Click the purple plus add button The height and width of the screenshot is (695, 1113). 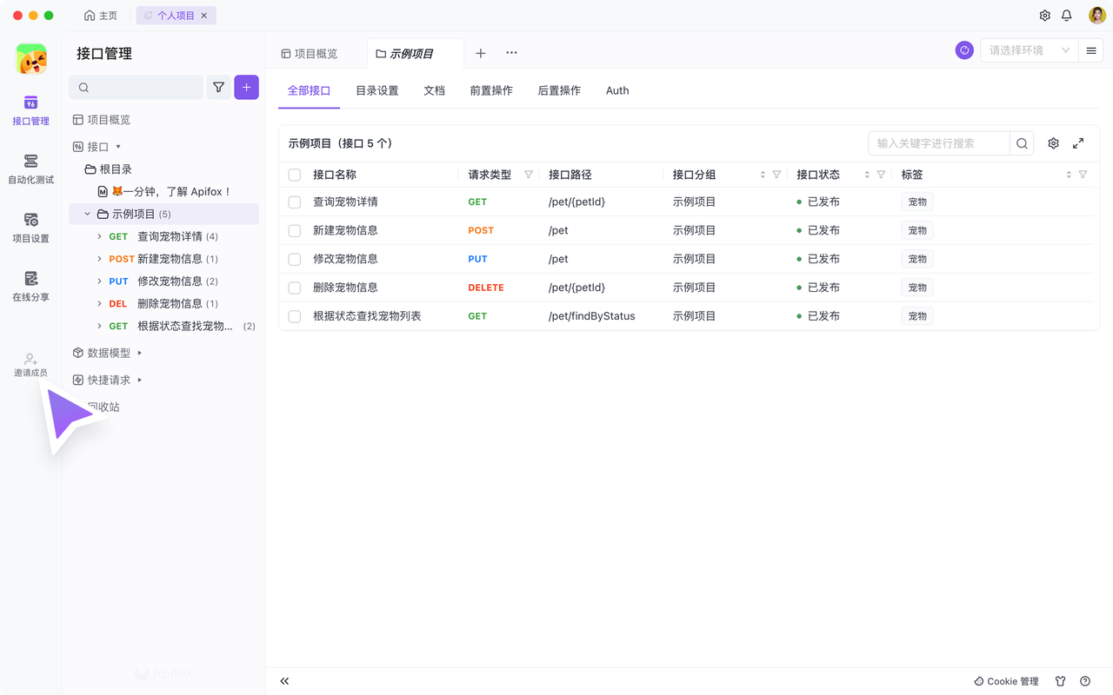coord(246,88)
